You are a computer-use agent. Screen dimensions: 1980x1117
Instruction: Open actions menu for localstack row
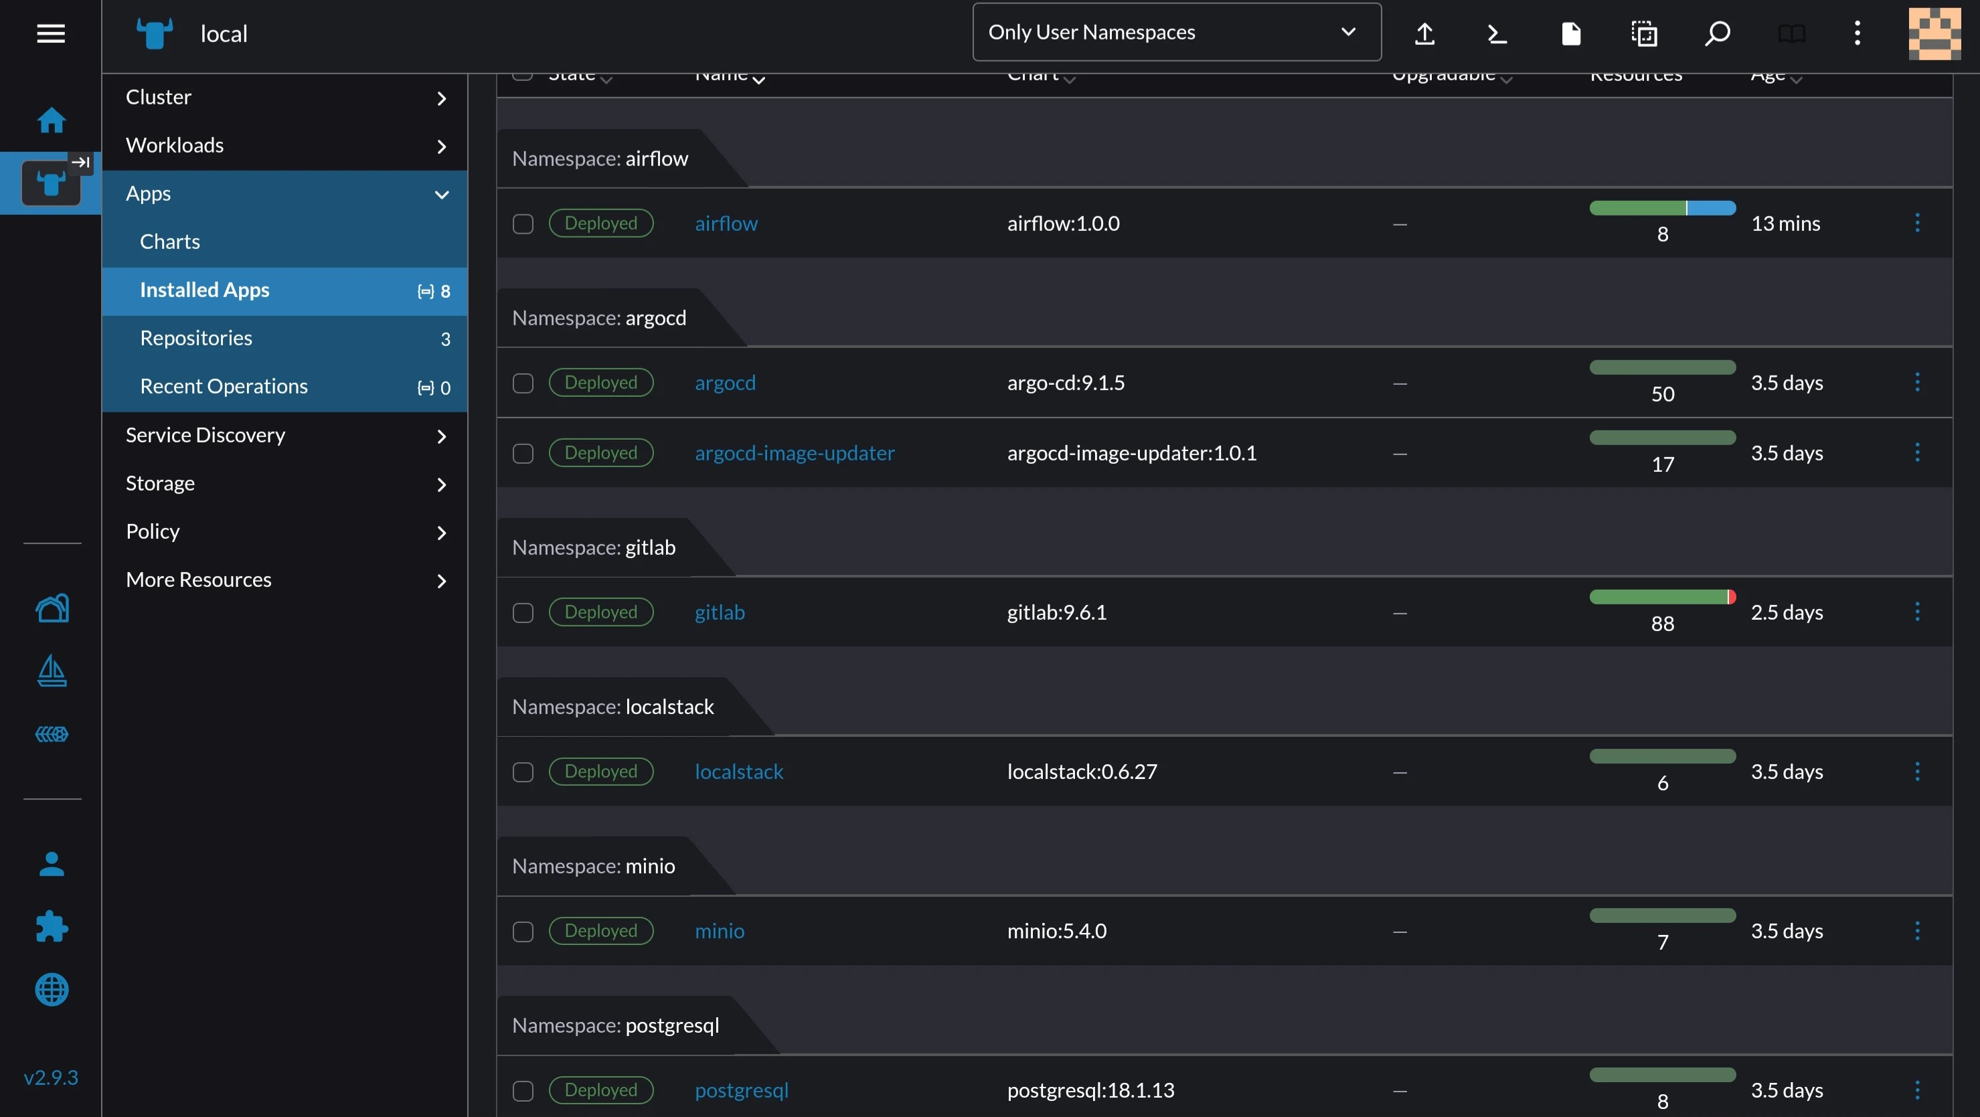point(1917,771)
